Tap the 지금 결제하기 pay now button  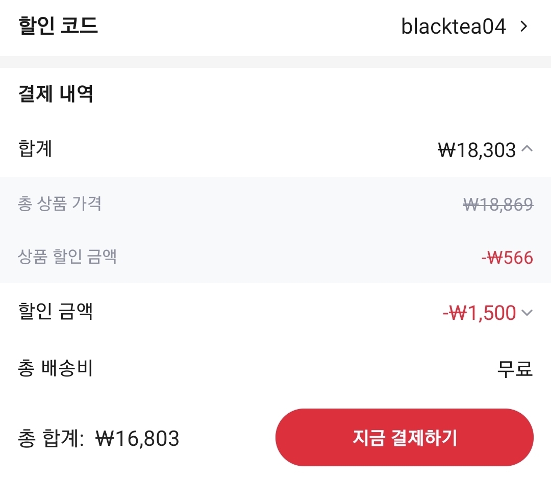click(x=404, y=438)
